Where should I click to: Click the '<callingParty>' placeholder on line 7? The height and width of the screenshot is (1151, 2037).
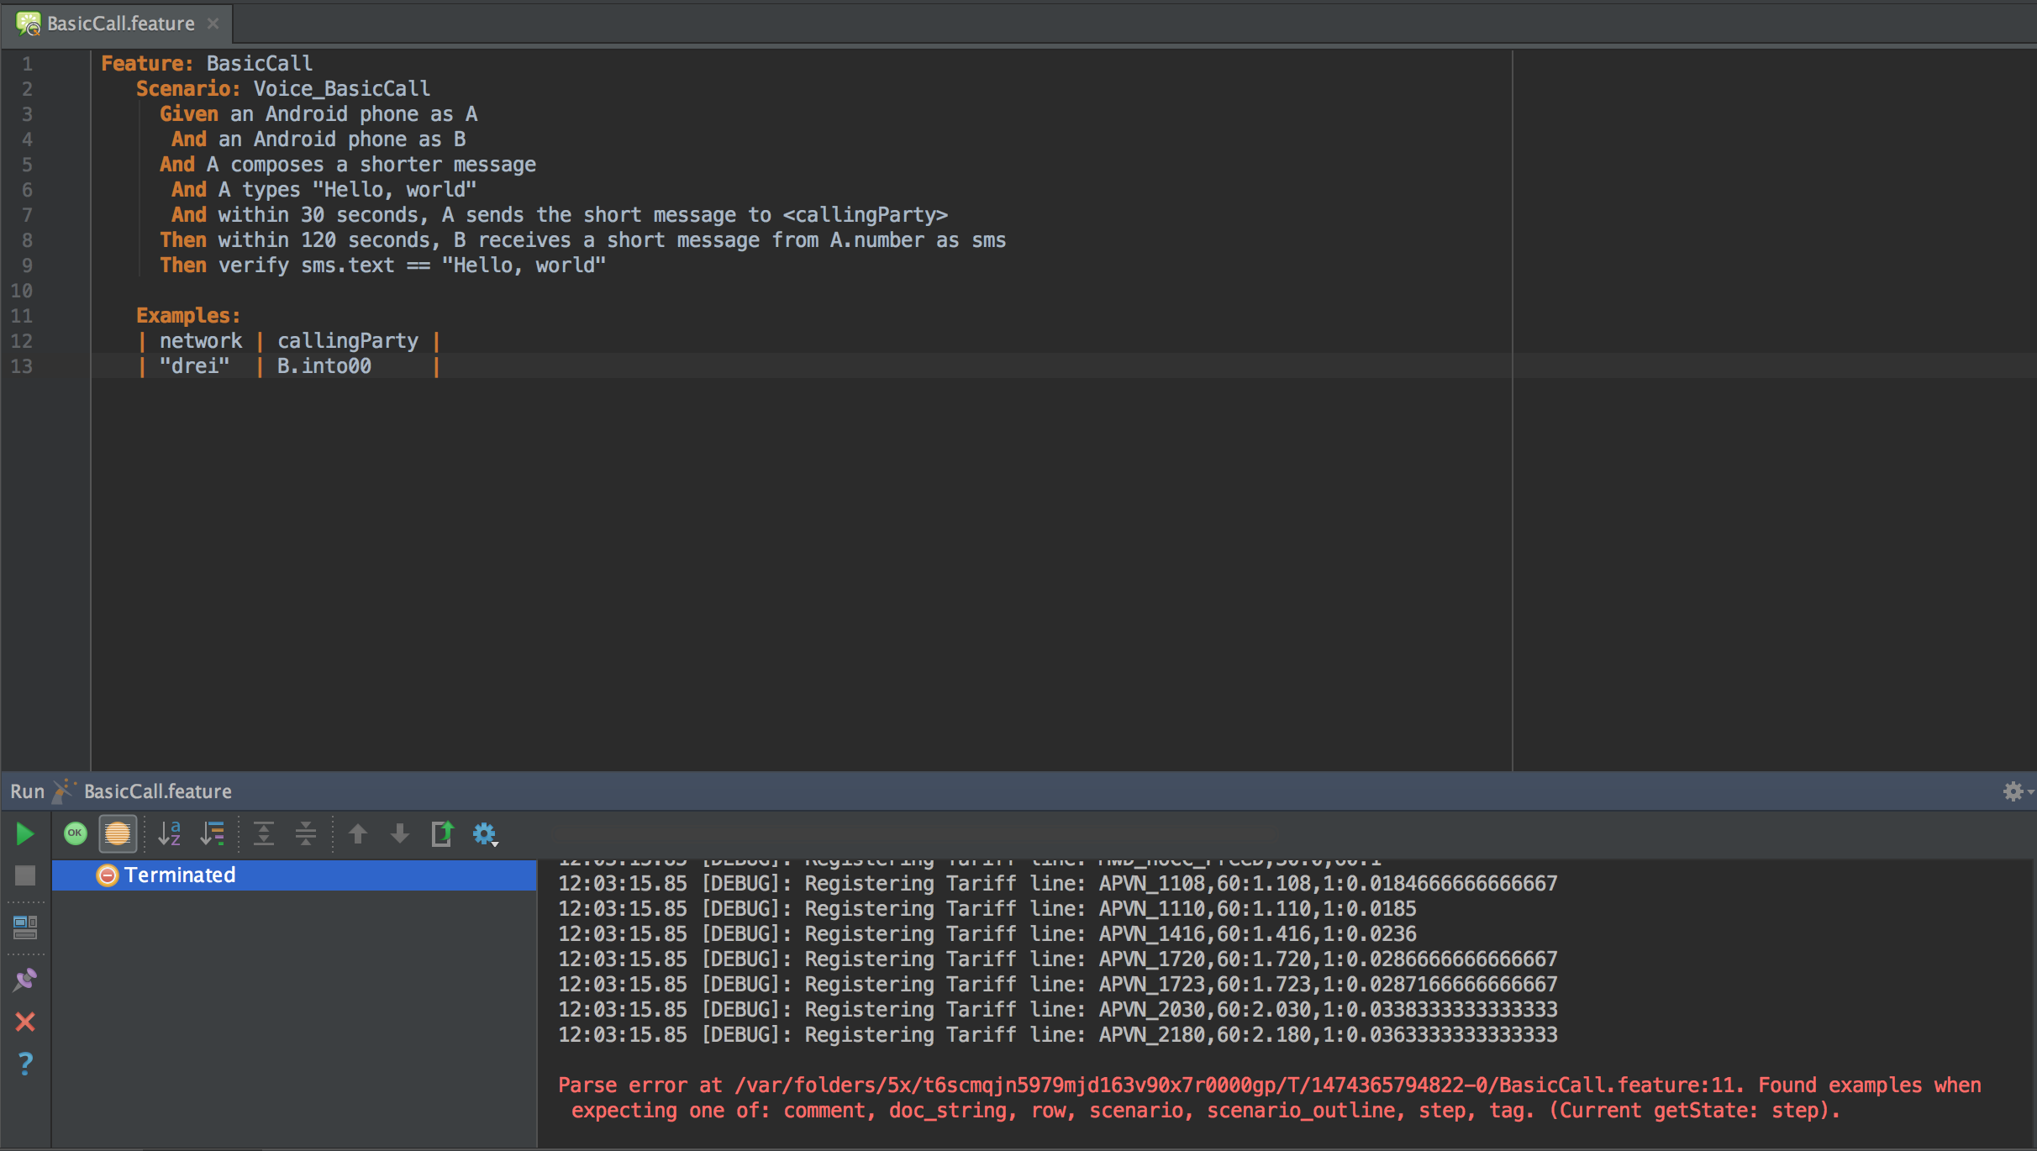(x=866, y=214)
